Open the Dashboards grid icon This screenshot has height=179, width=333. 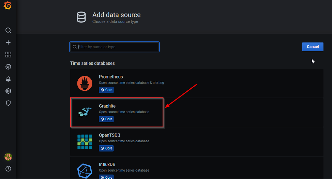coord(8,55)
